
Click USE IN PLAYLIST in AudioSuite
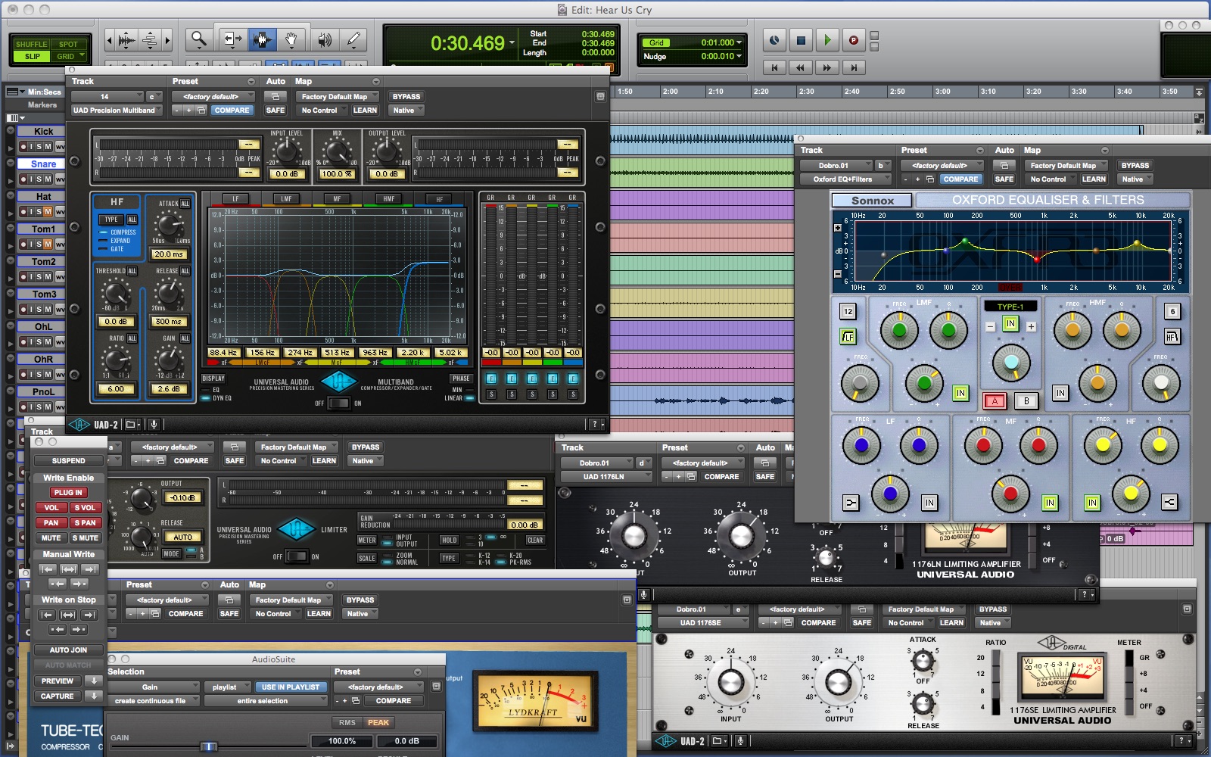point(291,687)
